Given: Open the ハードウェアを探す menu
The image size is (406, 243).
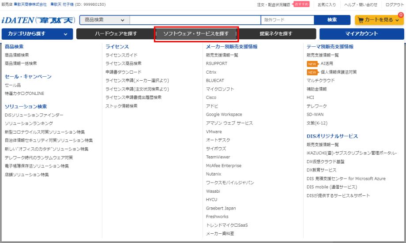Looking at the screenshot, I should [116, 34].
